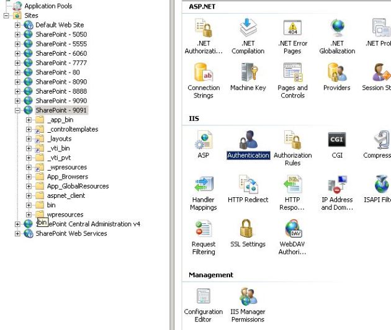Open the Session State feature
The image size is (391, 330).
coord(377,77)
